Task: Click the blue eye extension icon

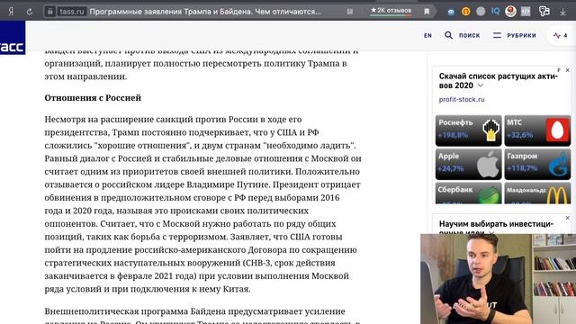Action: tap(451, 12)
